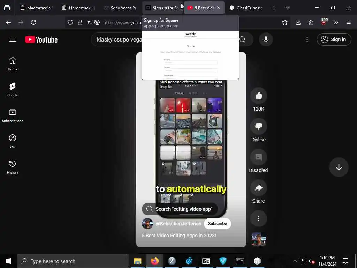357x268 pixels.
Task: Show hidden system tray icons
Action: [295, 261]
